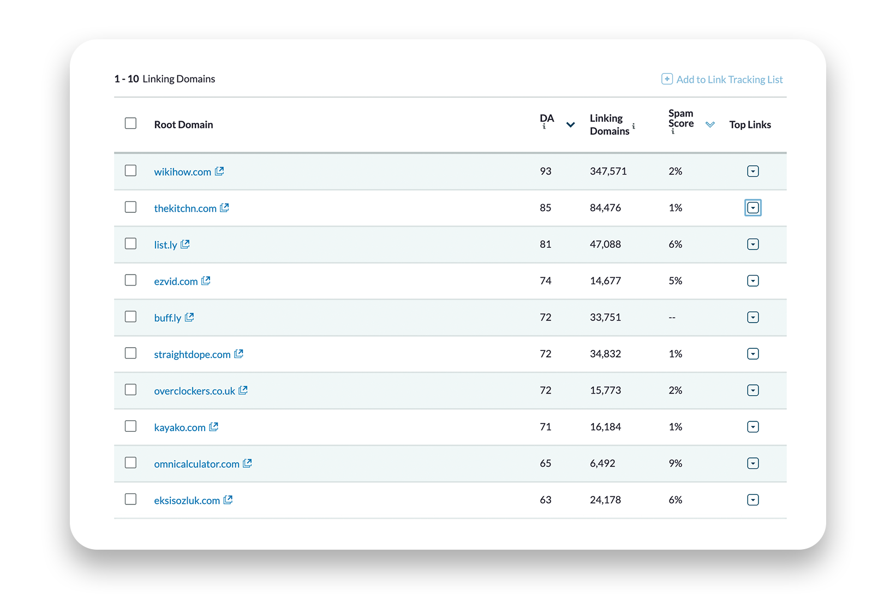Viewport: 896px width, 613px height.
Task: Open the eksisozluk.com domain link
Action: [187, 501]
